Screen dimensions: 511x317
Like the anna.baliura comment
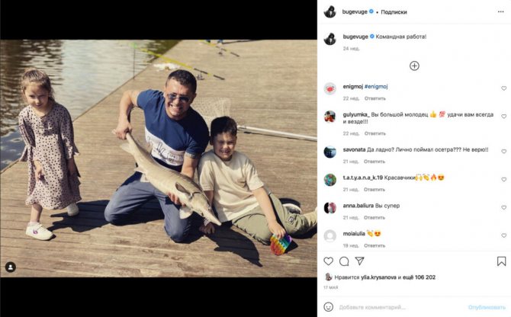tap(503, 207)
